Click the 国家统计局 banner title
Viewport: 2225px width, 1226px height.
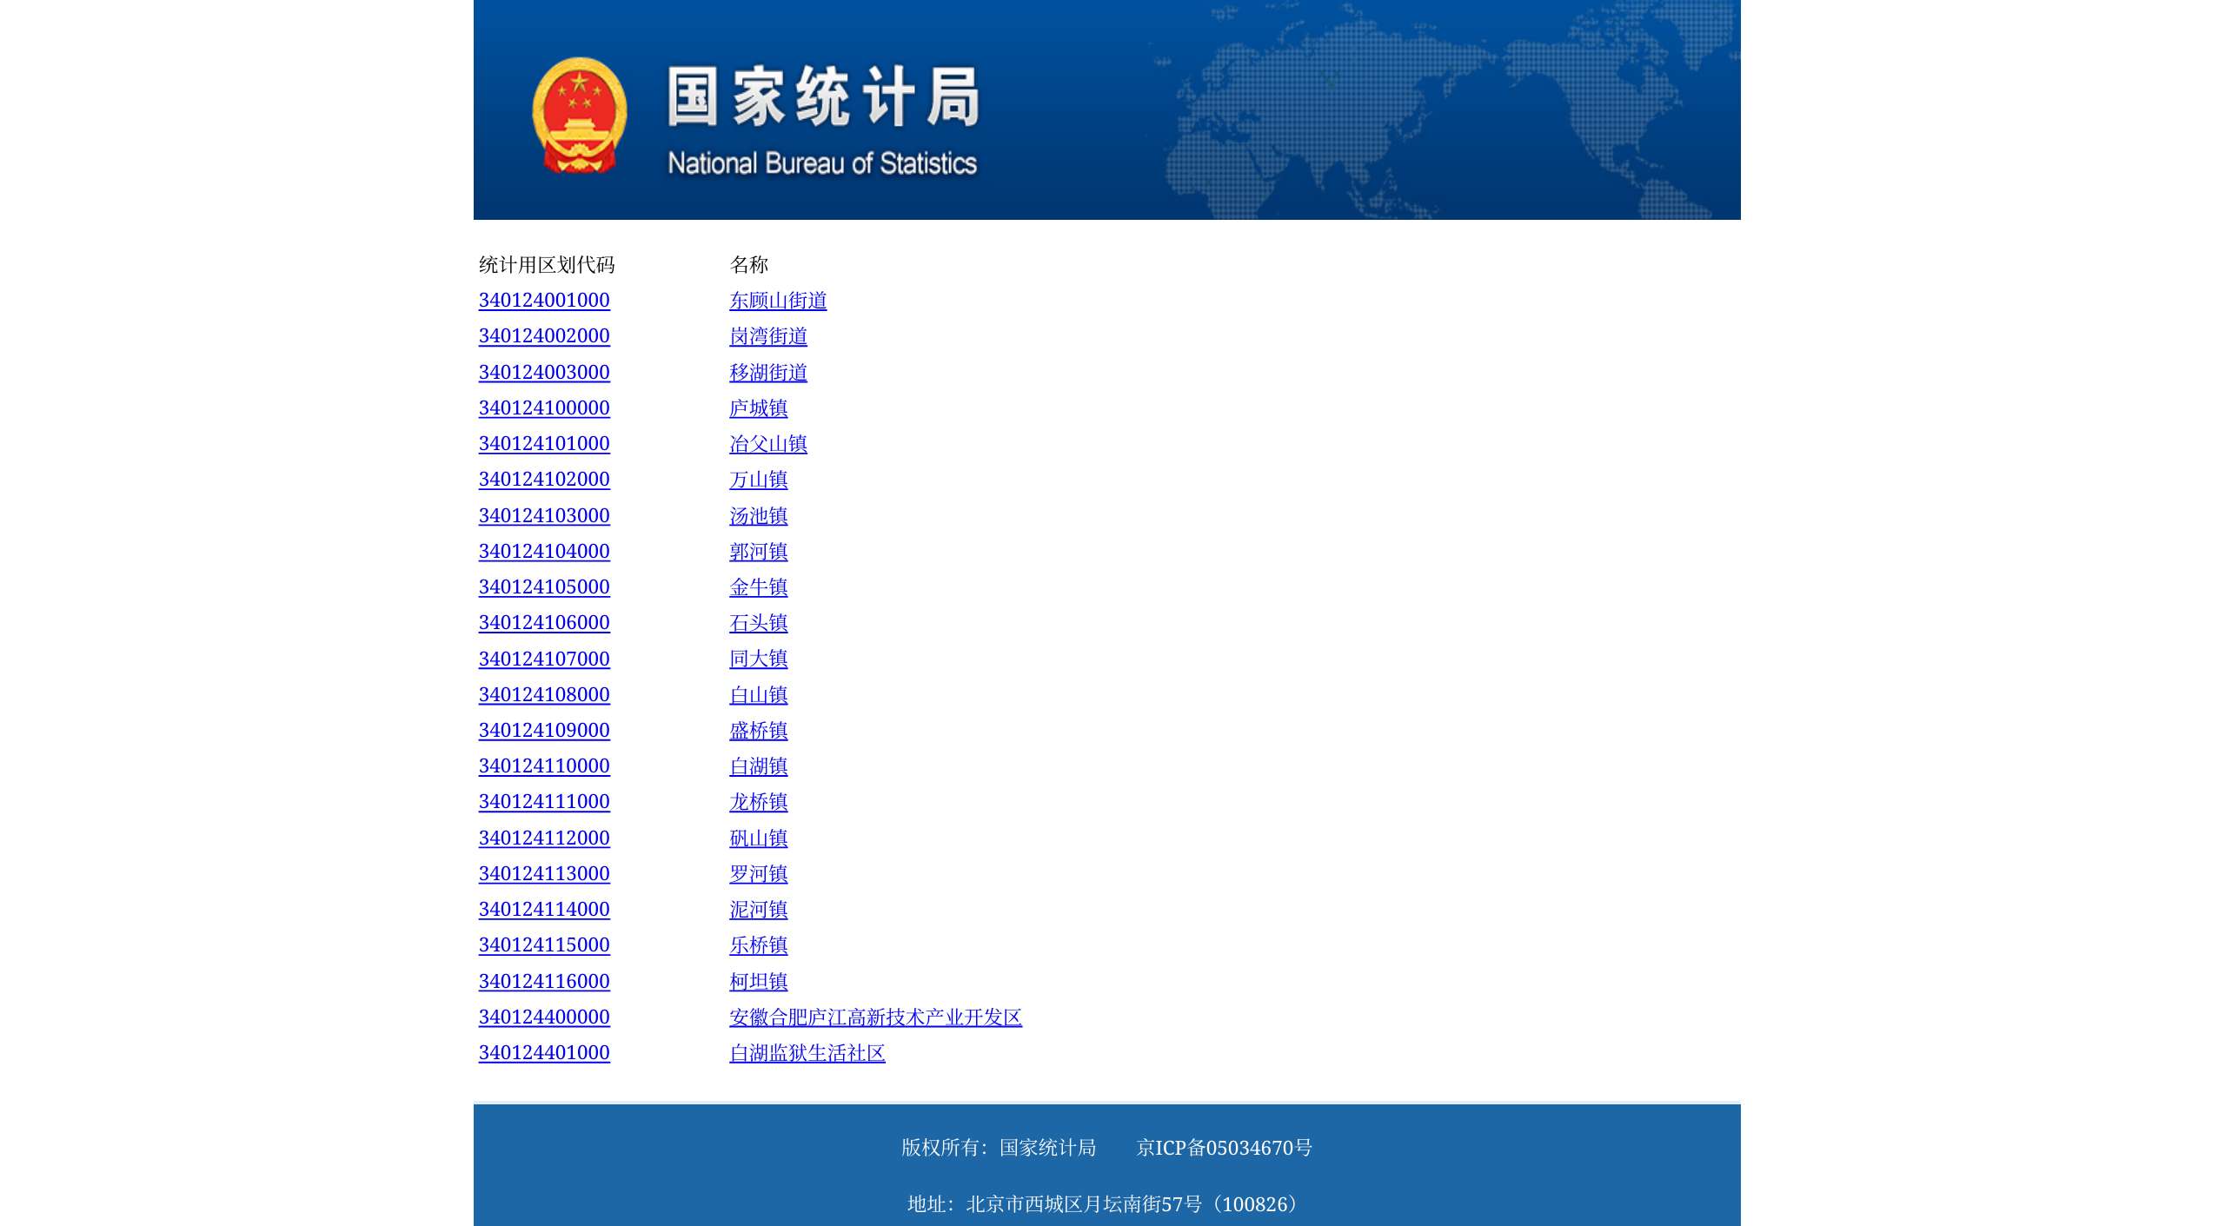(x=823, y=97)
